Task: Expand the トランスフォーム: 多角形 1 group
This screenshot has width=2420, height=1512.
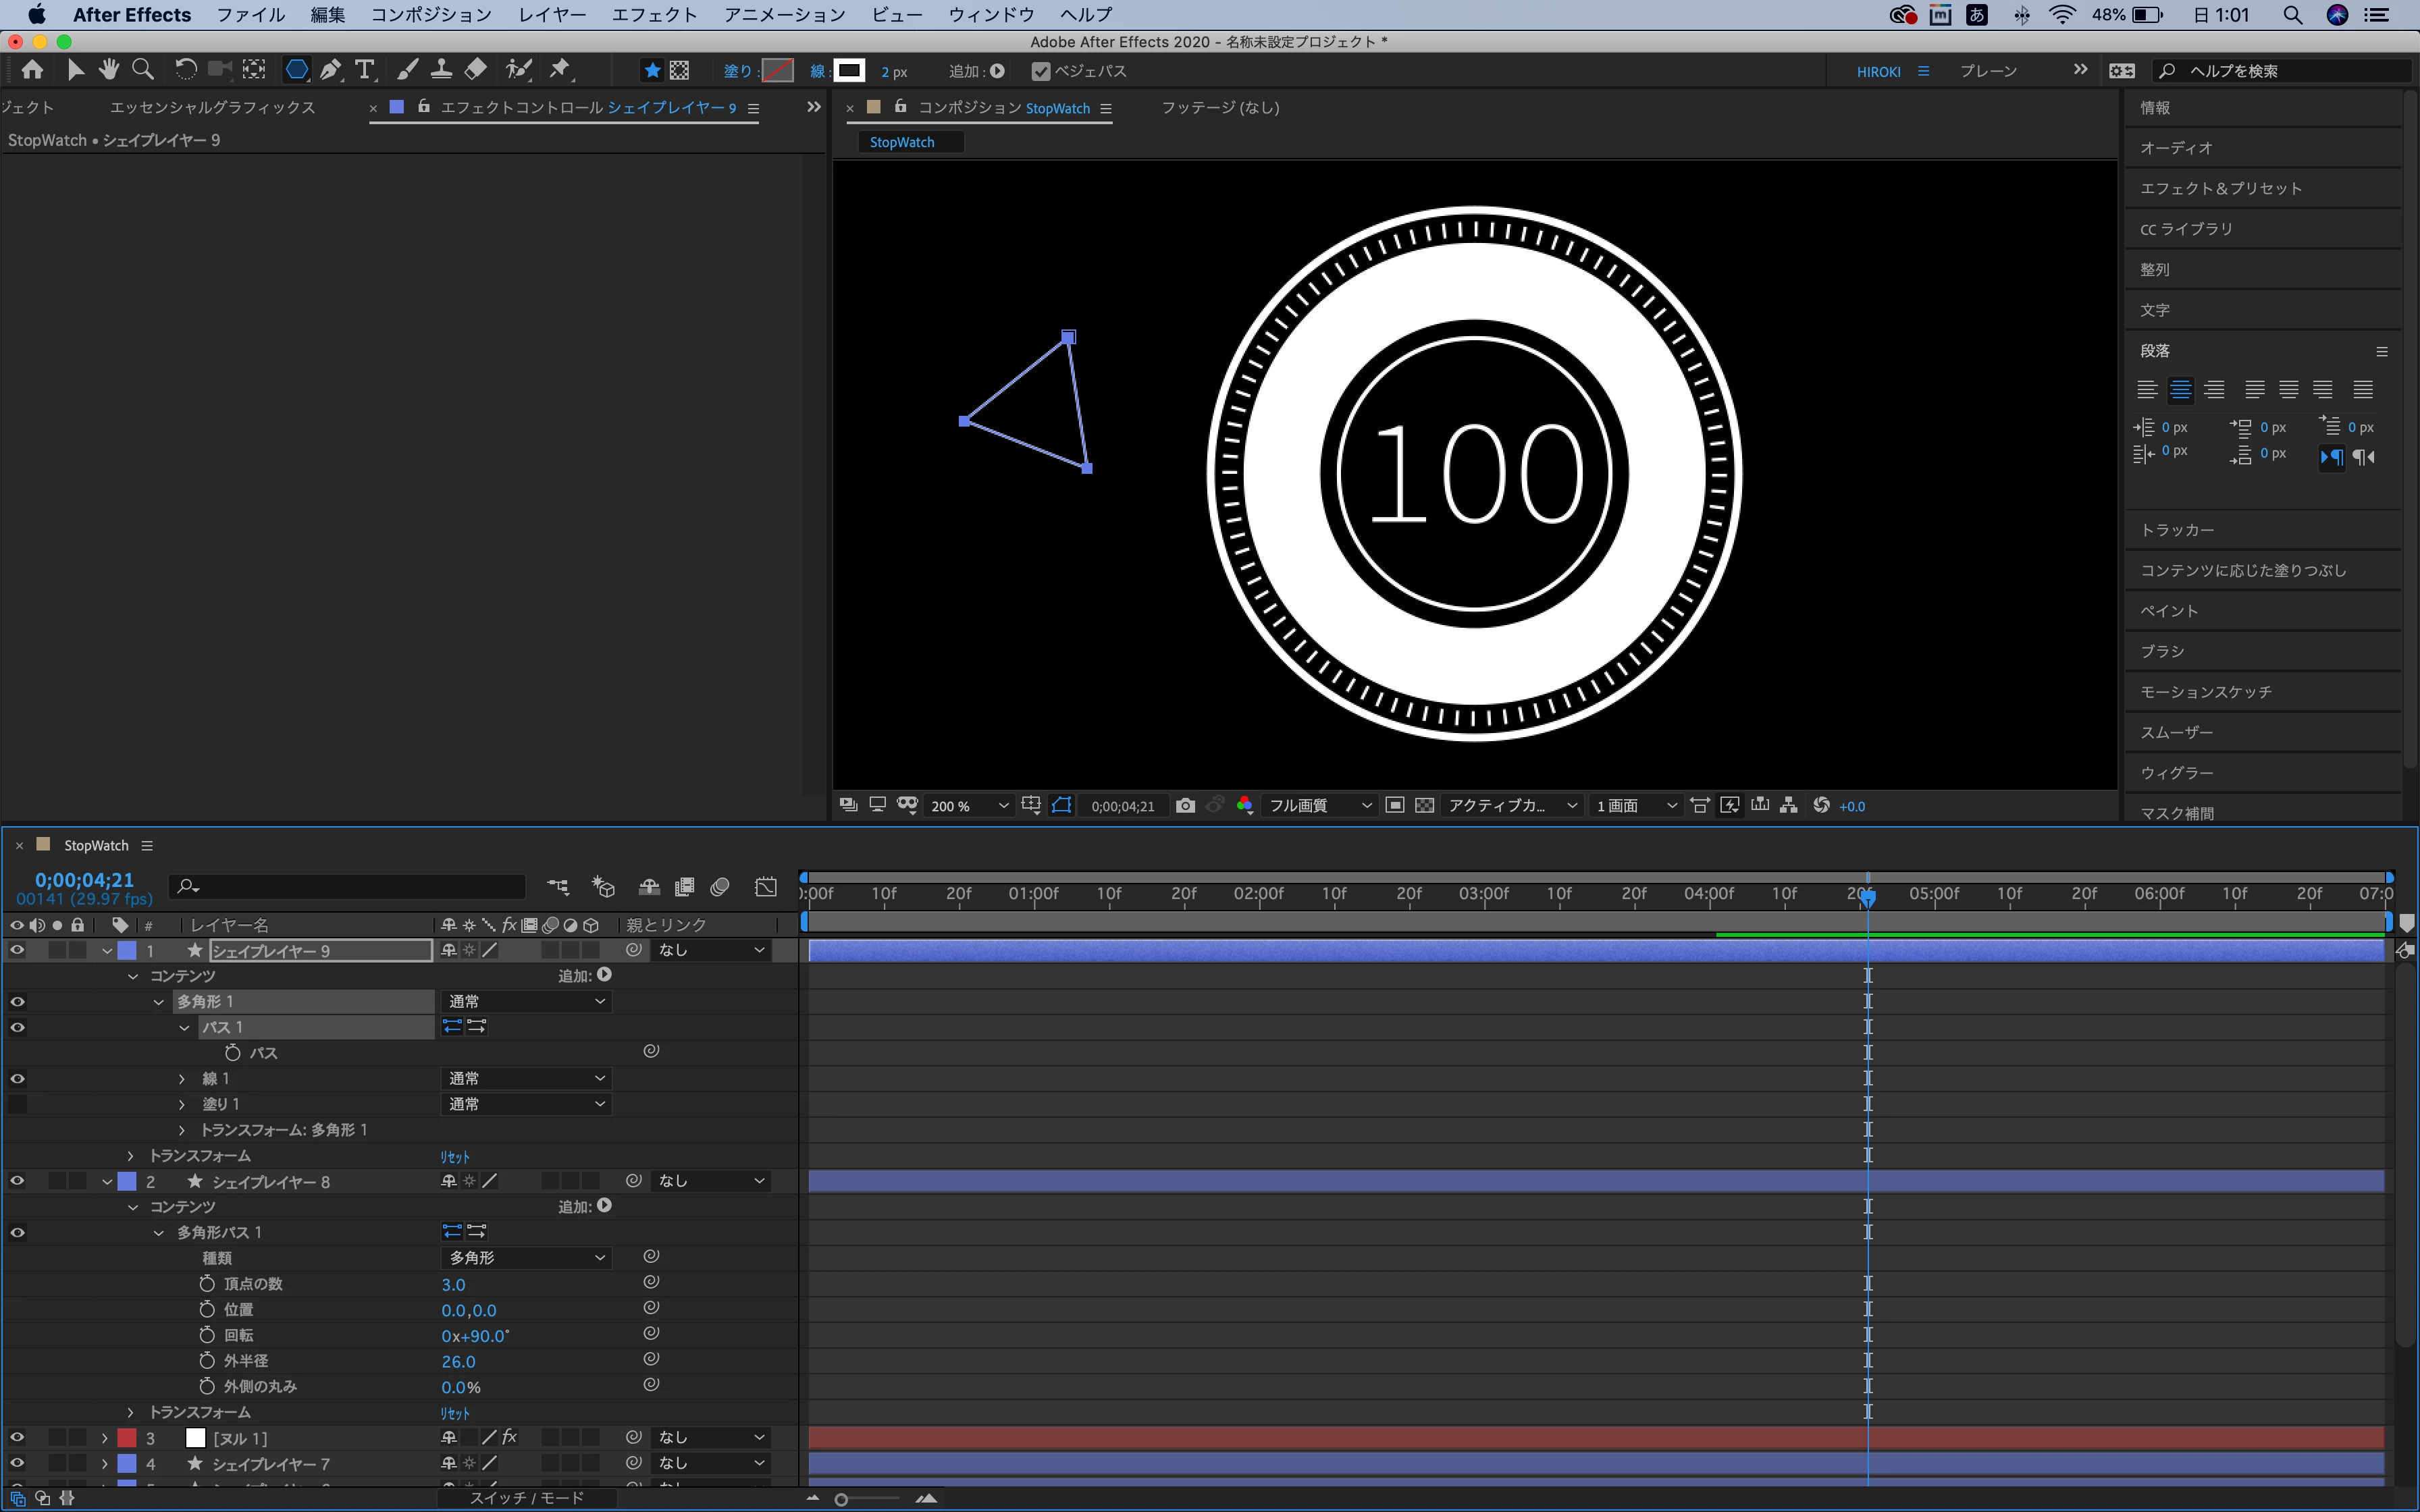Action: [181, 1130]
